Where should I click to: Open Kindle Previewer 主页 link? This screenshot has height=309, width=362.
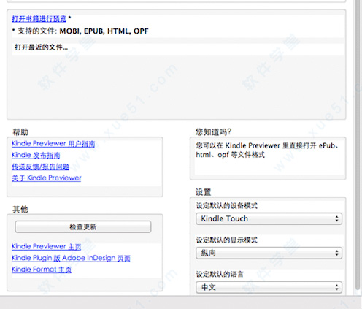click(x=46, y=246)
